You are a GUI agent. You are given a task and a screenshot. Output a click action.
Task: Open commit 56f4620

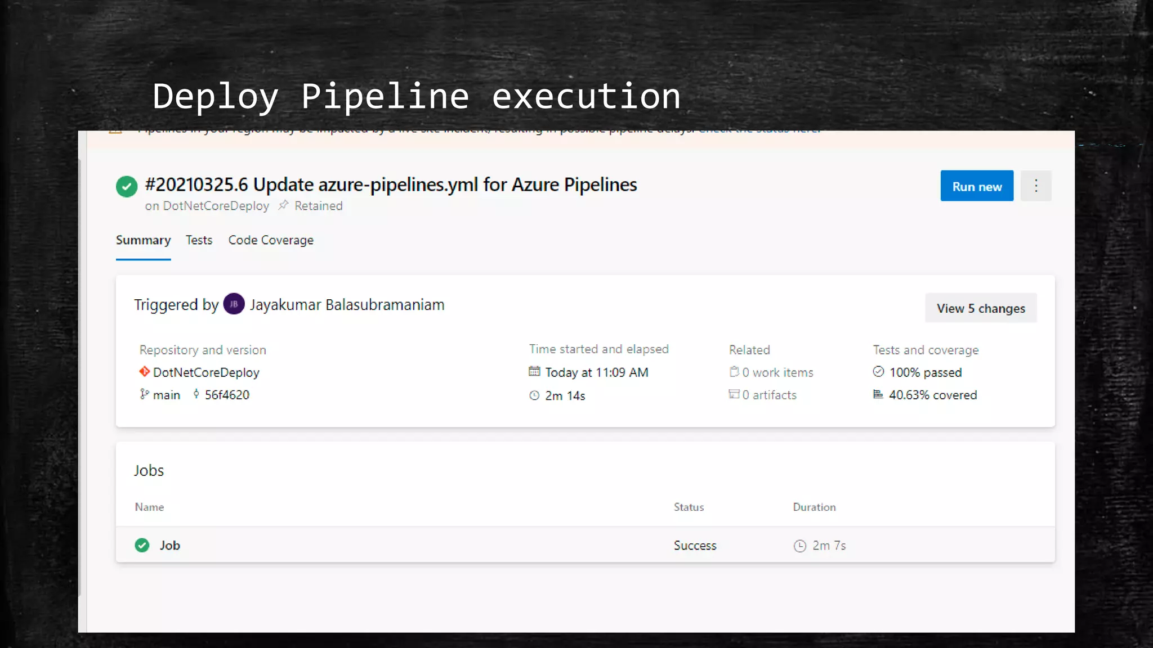(227, 395)
